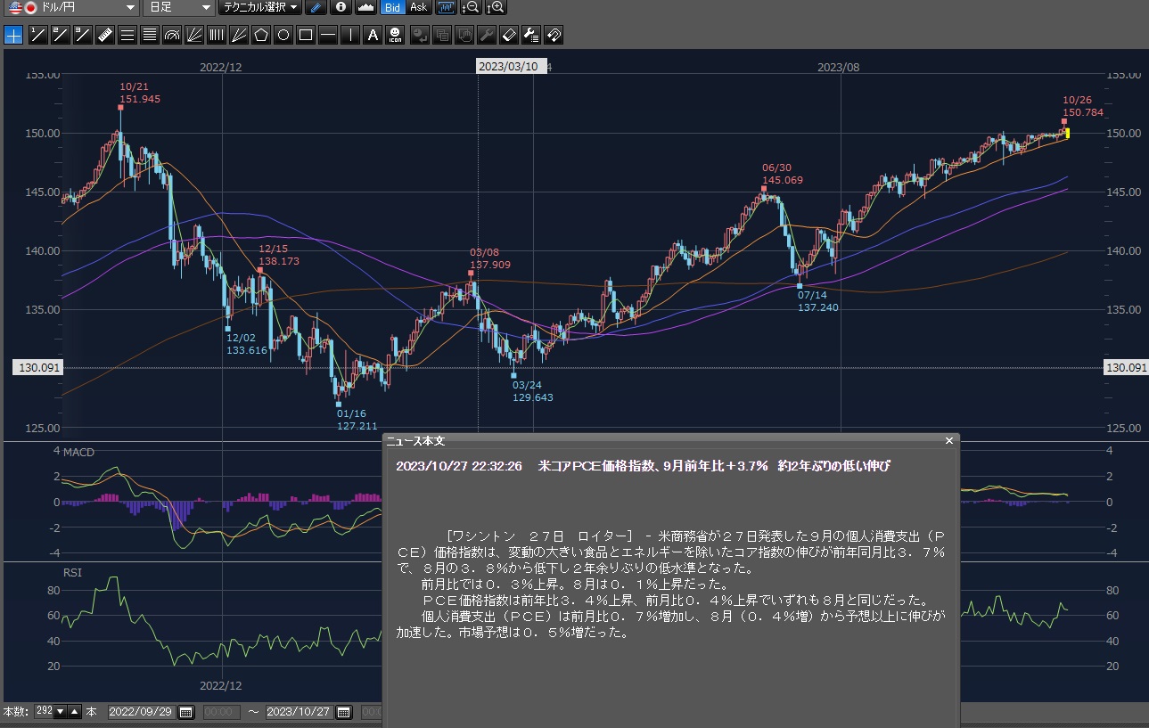Toggle the chart info button
Screen dimensions: 1149x728
point(341,8)
